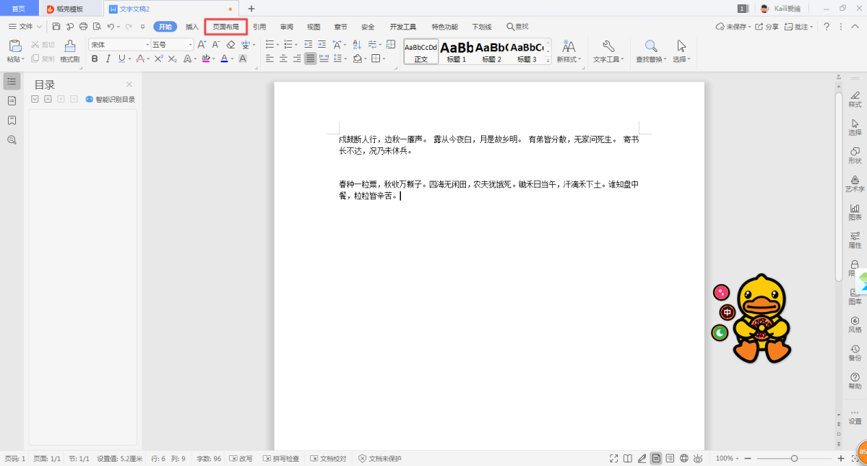Open the 插入 ribbon tab
This screenshot has width=867, height=466.
[192, 27]
